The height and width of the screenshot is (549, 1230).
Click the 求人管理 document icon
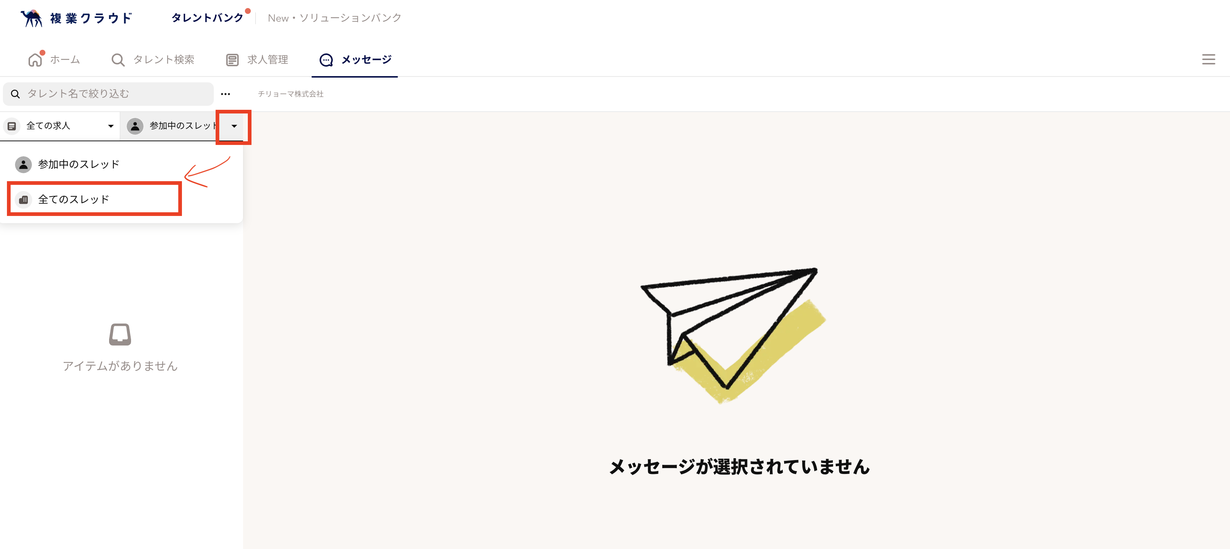(x=232, y=60)
